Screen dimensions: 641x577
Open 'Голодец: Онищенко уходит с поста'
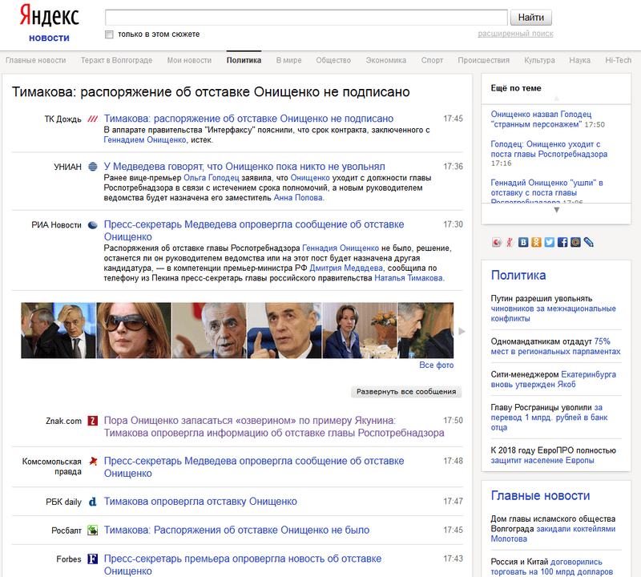pos(549,149)
